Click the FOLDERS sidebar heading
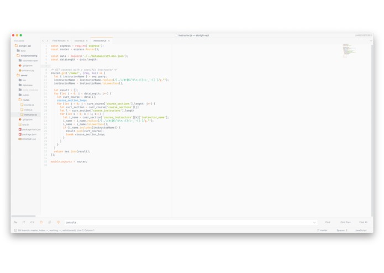384x273 pixels. 19,41
